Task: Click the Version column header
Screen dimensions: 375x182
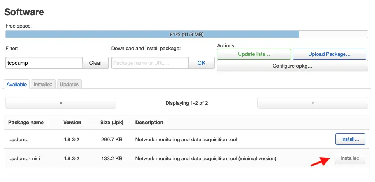Action: tap(72, 123)
